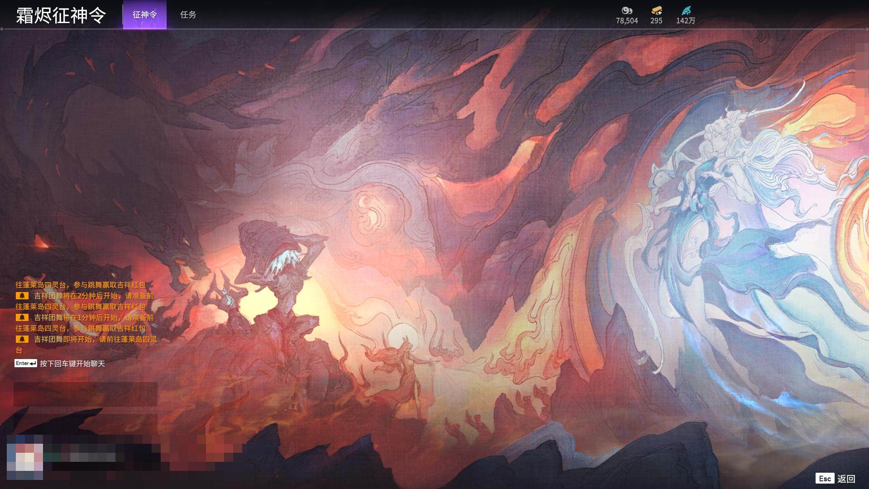Click the 霜烬征神令 page title

point(61,15)
